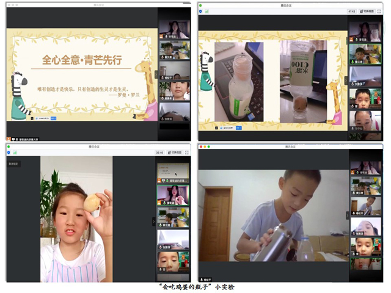Click 切换视图 in the top-right window

pyautogui.click(x=367, y=11)
